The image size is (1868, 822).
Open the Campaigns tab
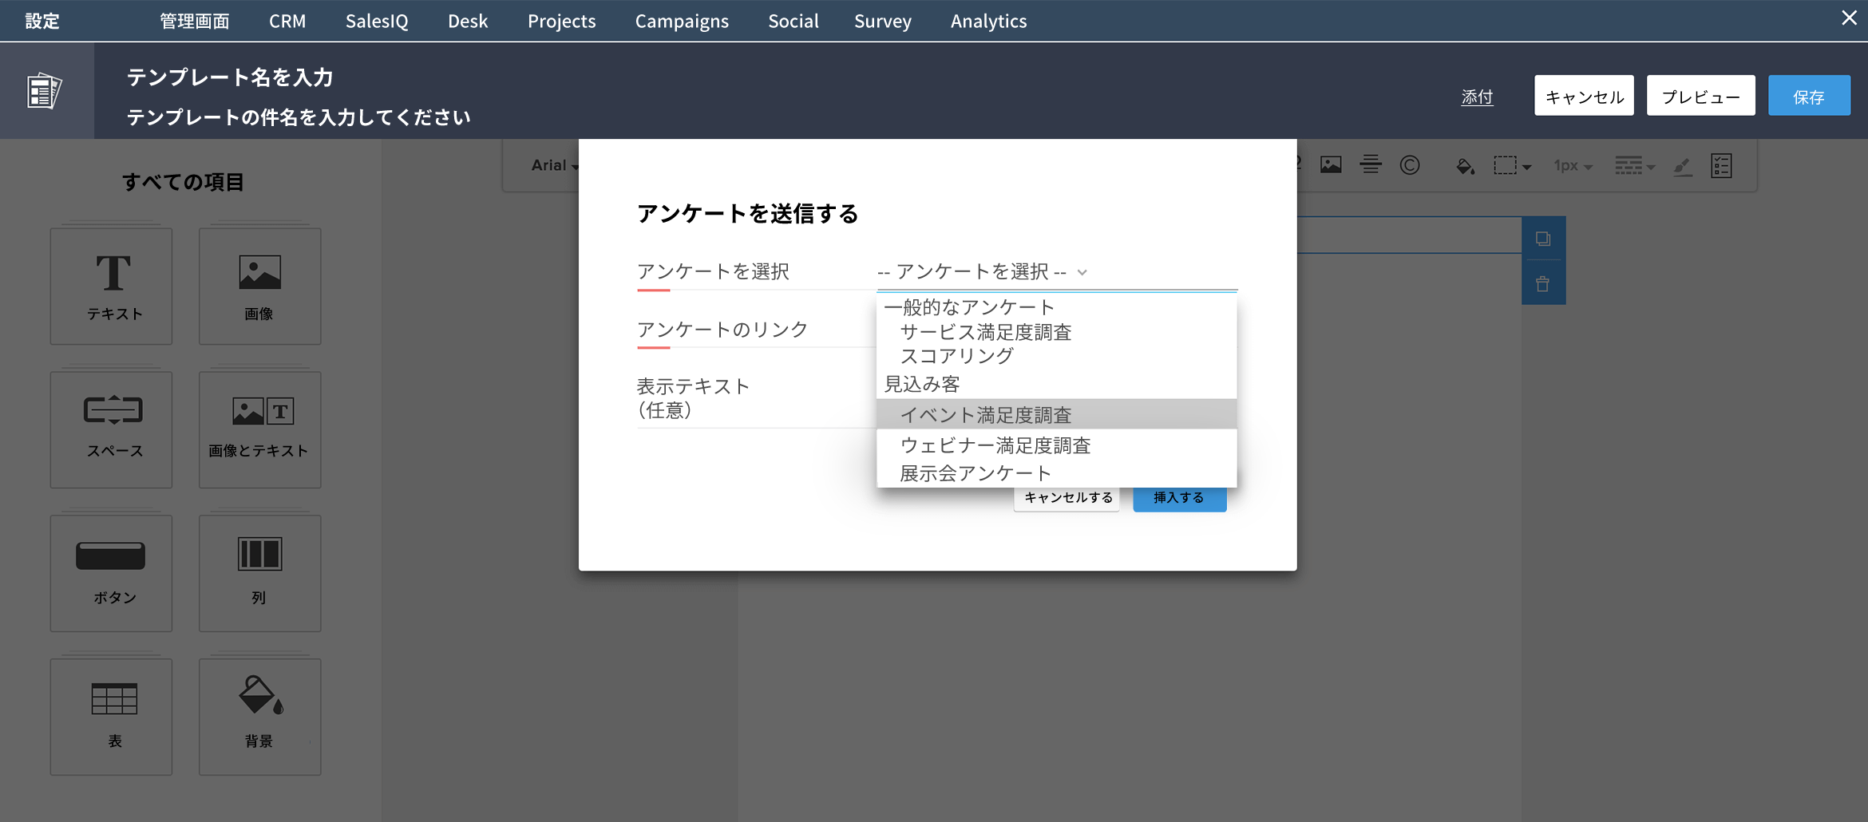681,21
